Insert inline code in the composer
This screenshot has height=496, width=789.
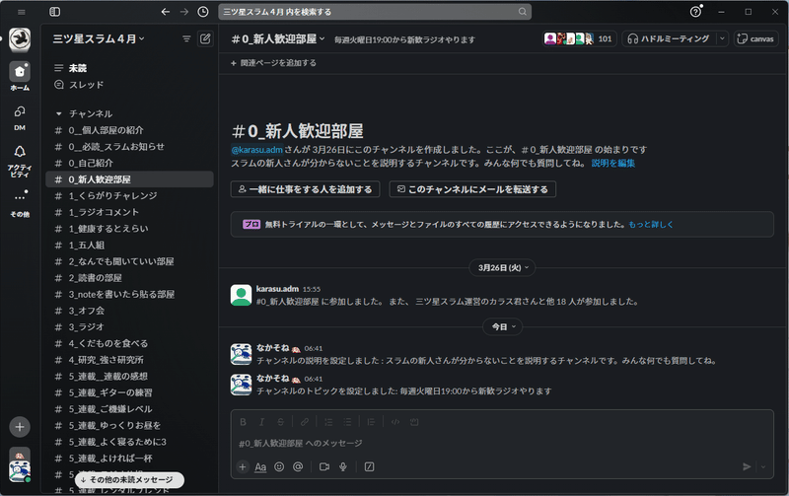pyautogui.click(x=395, y=421)
